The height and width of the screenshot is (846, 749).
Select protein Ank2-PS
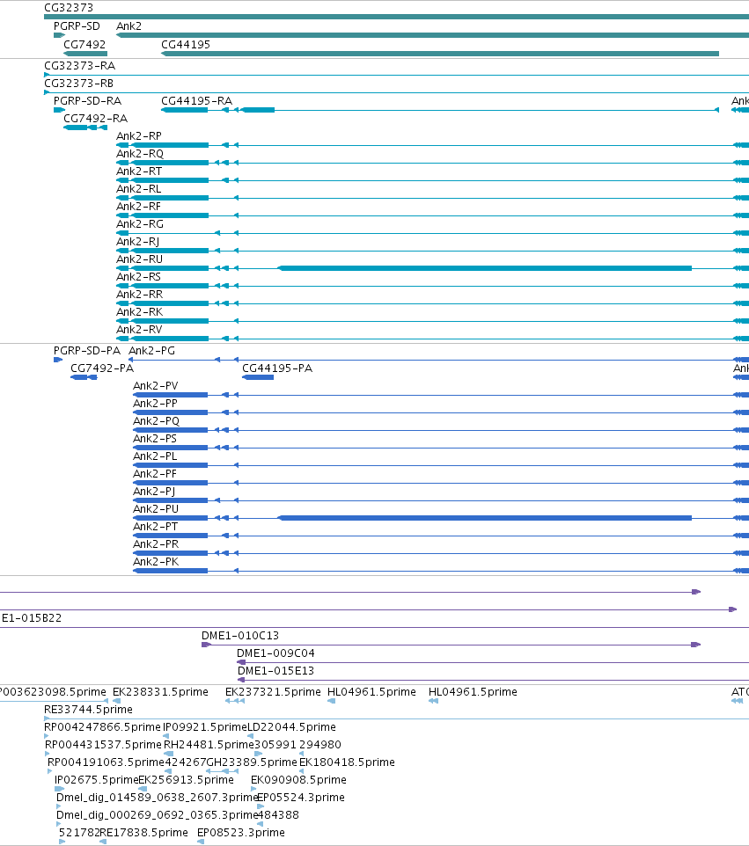coord(155,439)
